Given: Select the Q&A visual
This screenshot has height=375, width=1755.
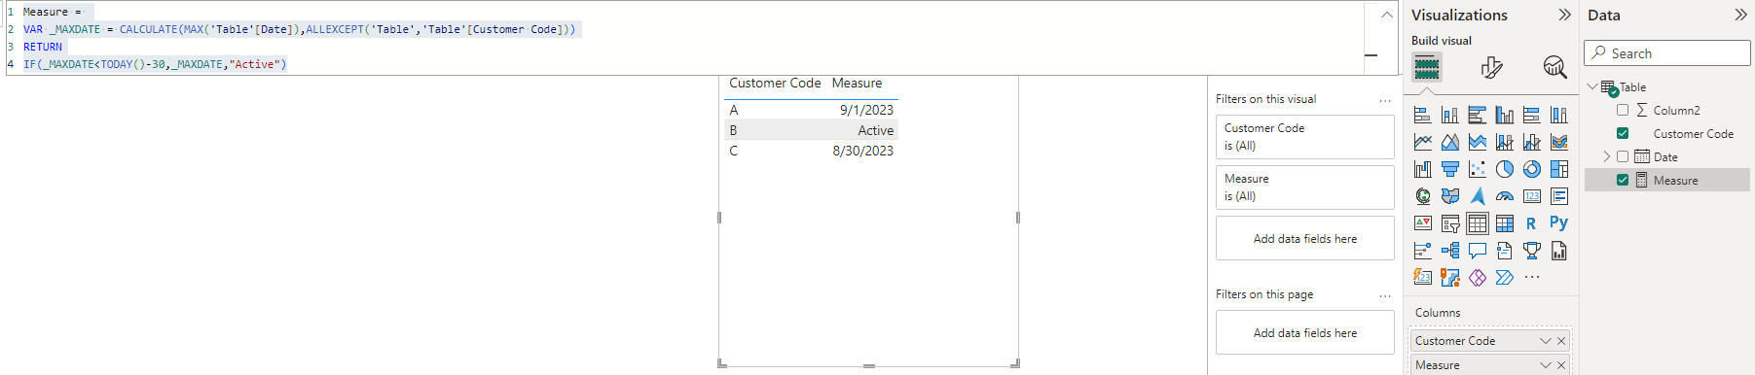Looking at the screenshot, I should 1477,251.
